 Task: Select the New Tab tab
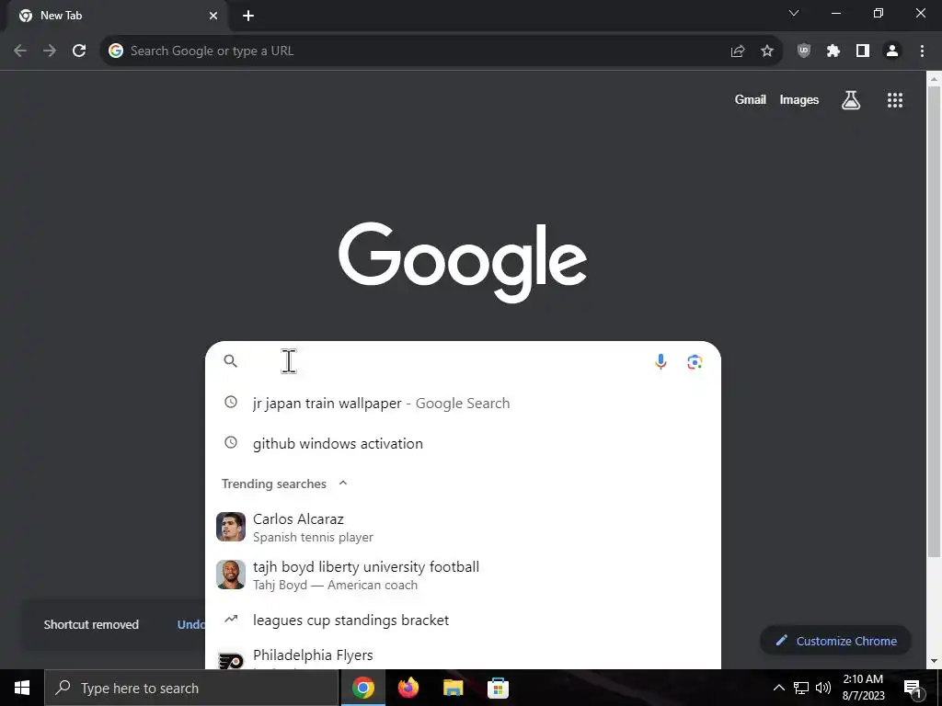[x=117, y=16]
